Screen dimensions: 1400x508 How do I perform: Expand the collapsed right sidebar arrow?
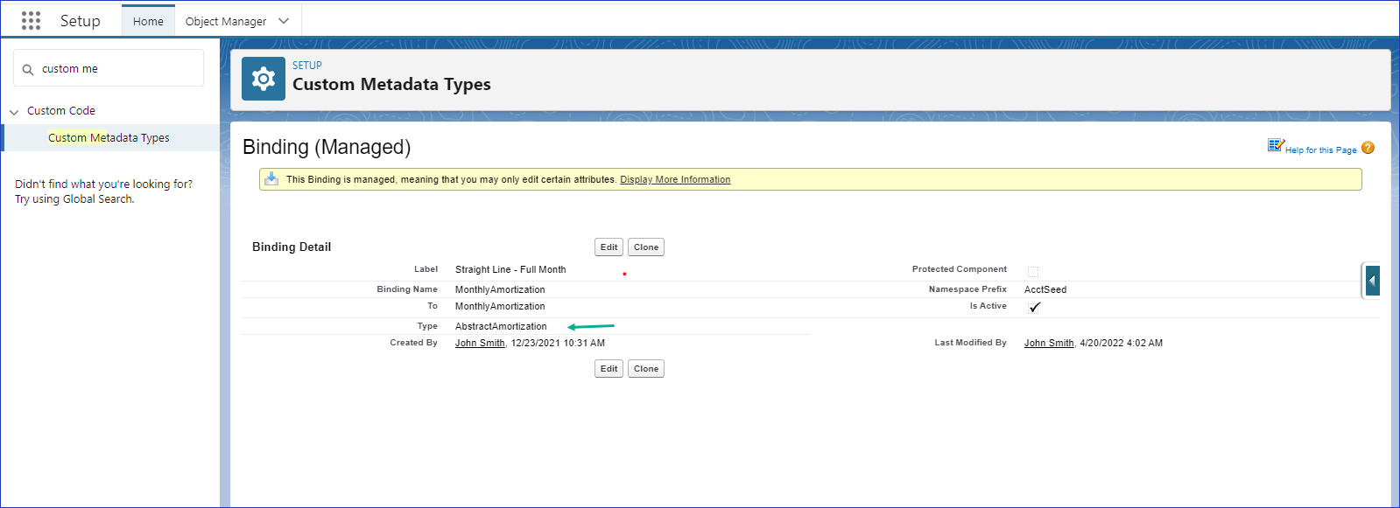pyautogui.click(x=1372, y=281)
